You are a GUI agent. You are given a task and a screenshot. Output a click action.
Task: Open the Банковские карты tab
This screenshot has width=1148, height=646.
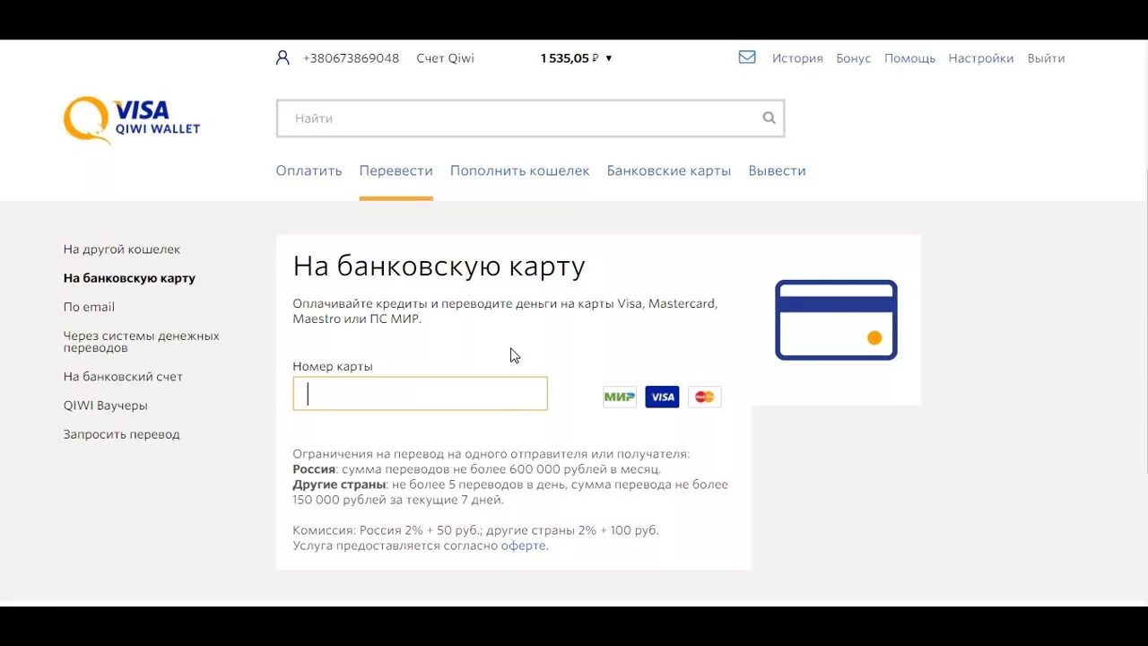pos(669,170)
